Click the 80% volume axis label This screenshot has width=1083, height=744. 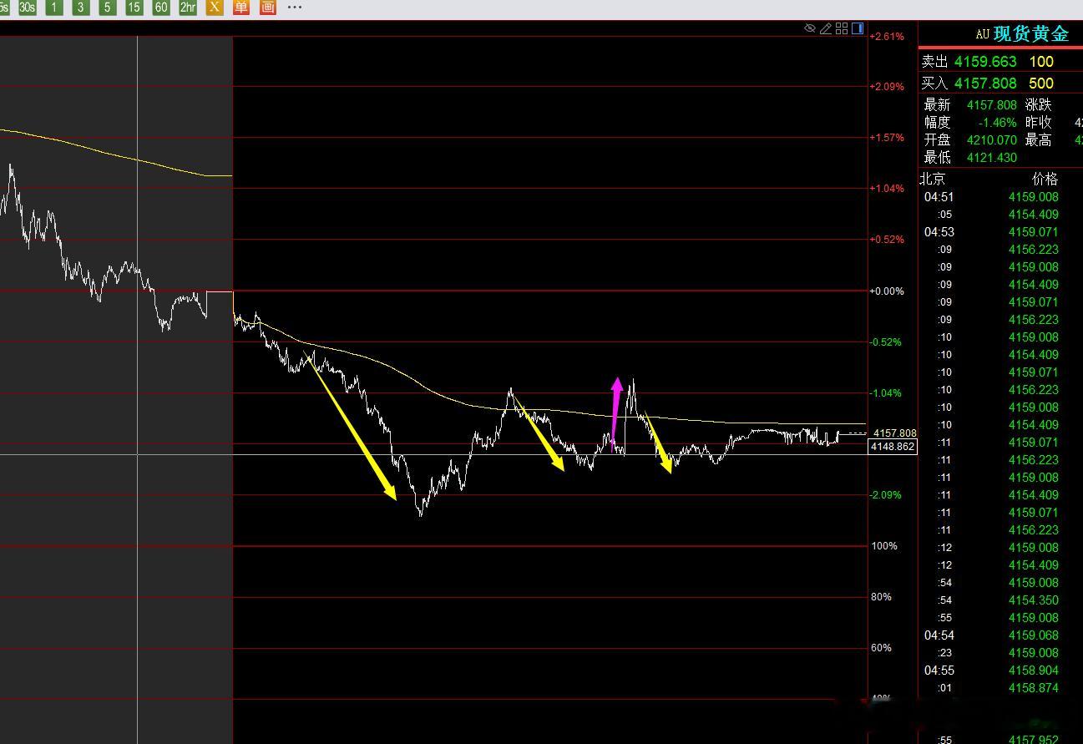tap(881, 597)
